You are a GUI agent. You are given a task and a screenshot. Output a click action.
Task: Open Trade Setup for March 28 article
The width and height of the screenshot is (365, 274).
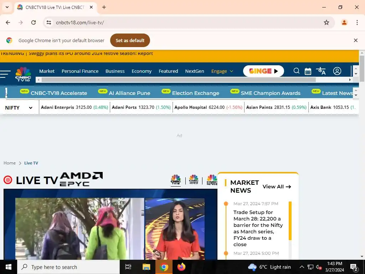coord(258,228)
